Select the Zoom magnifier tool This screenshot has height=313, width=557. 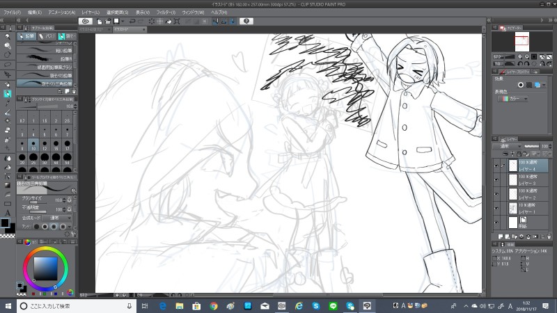point(7,35)
